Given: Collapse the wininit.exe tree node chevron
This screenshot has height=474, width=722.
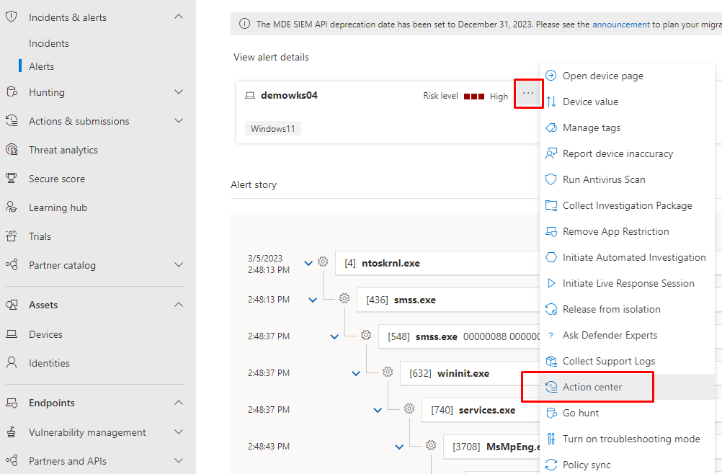Looking at the screenshot, I should 356,373.
